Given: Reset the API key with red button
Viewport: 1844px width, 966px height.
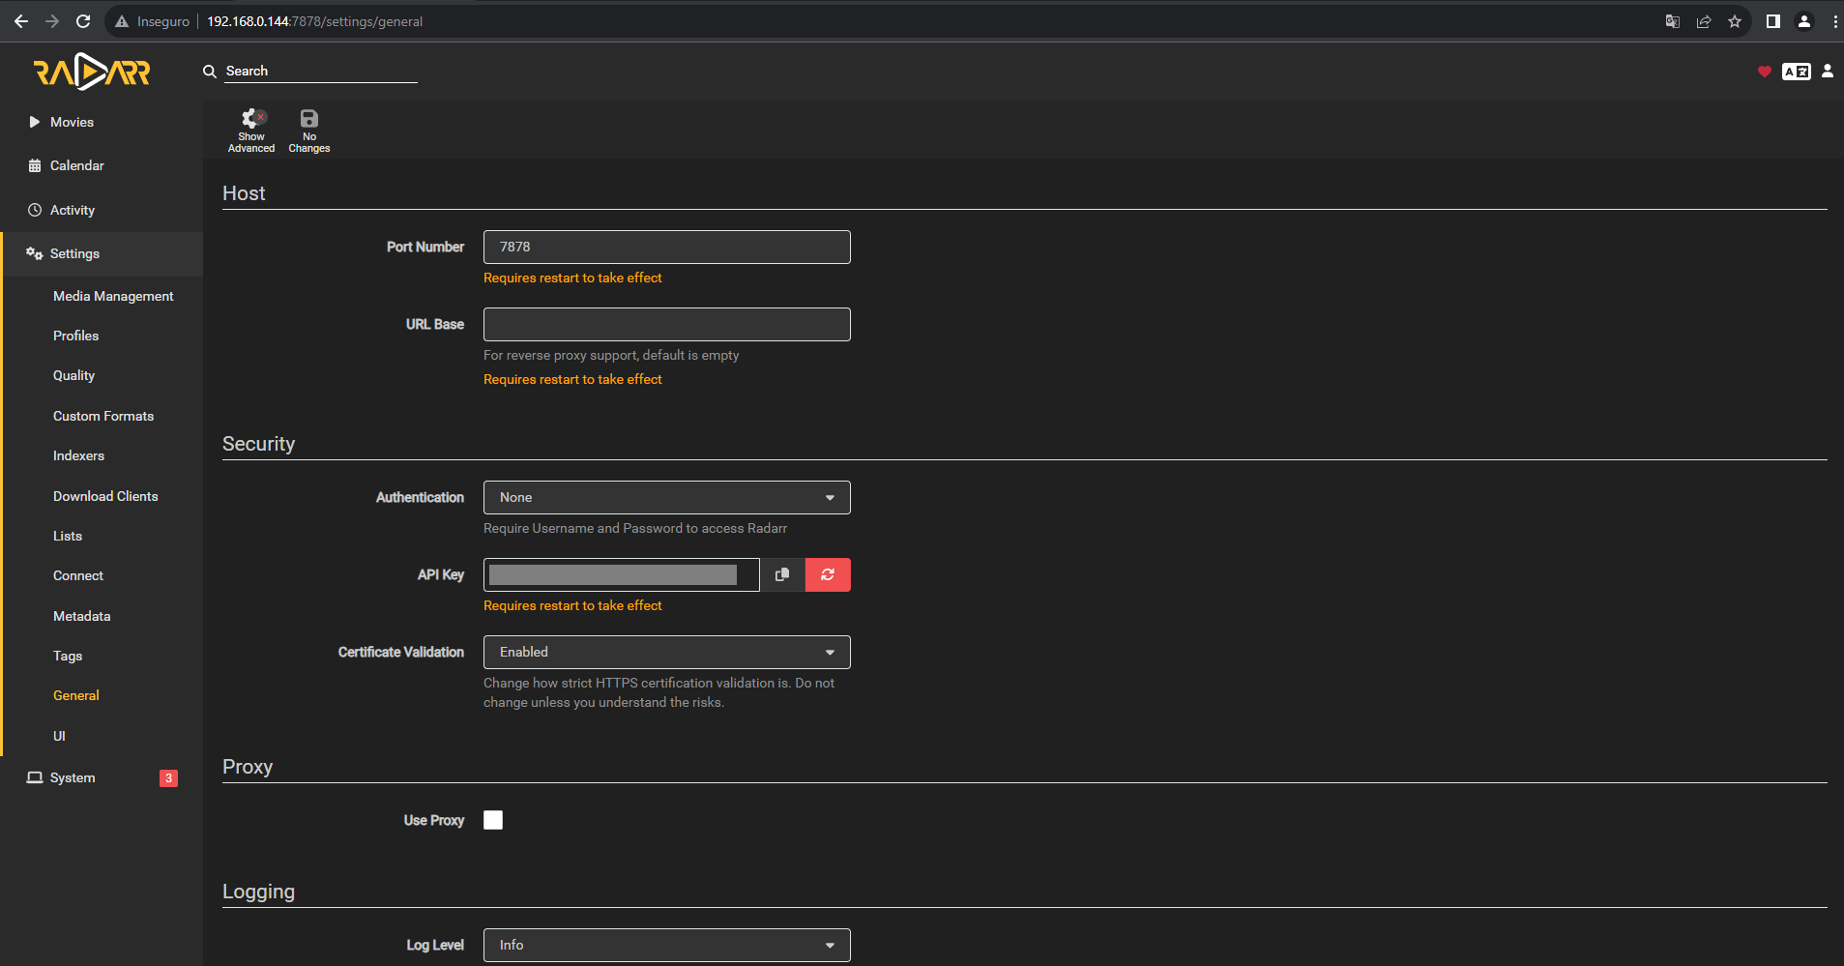Looking at the screenshot, I should pyautogui.click(x=828, y=574).
